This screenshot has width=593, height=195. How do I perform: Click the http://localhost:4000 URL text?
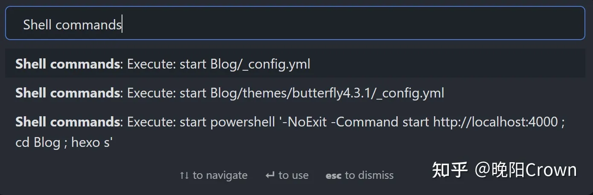(495, 122)
